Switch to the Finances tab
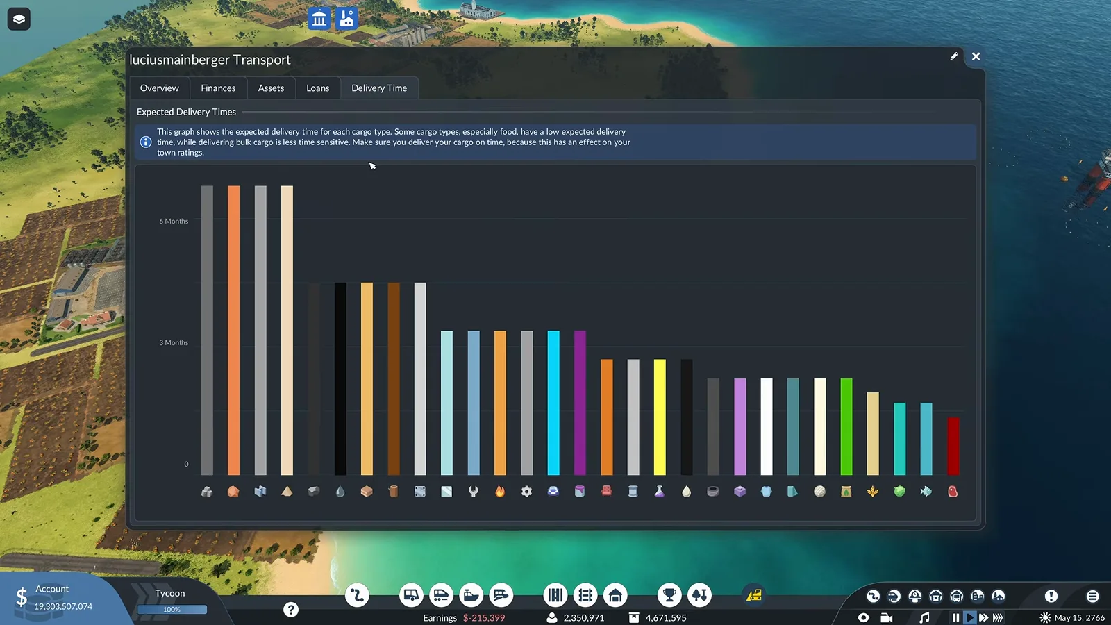The image size is (1111, 625). (x=218, y=88)
